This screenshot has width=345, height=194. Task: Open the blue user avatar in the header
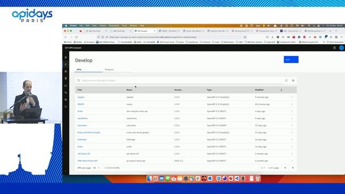click(341, 48)
